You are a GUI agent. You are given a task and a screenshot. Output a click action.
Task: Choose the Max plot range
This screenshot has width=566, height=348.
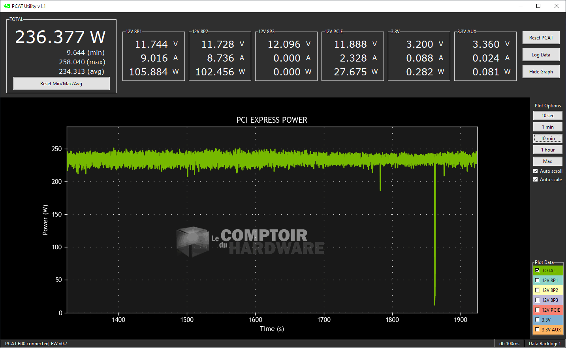click(x=547, y=161)
